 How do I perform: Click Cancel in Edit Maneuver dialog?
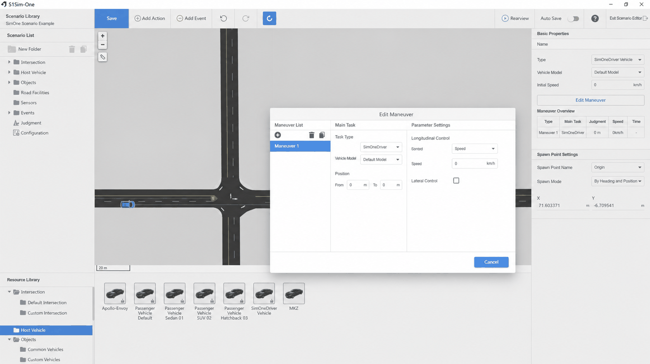pos(491,262)
